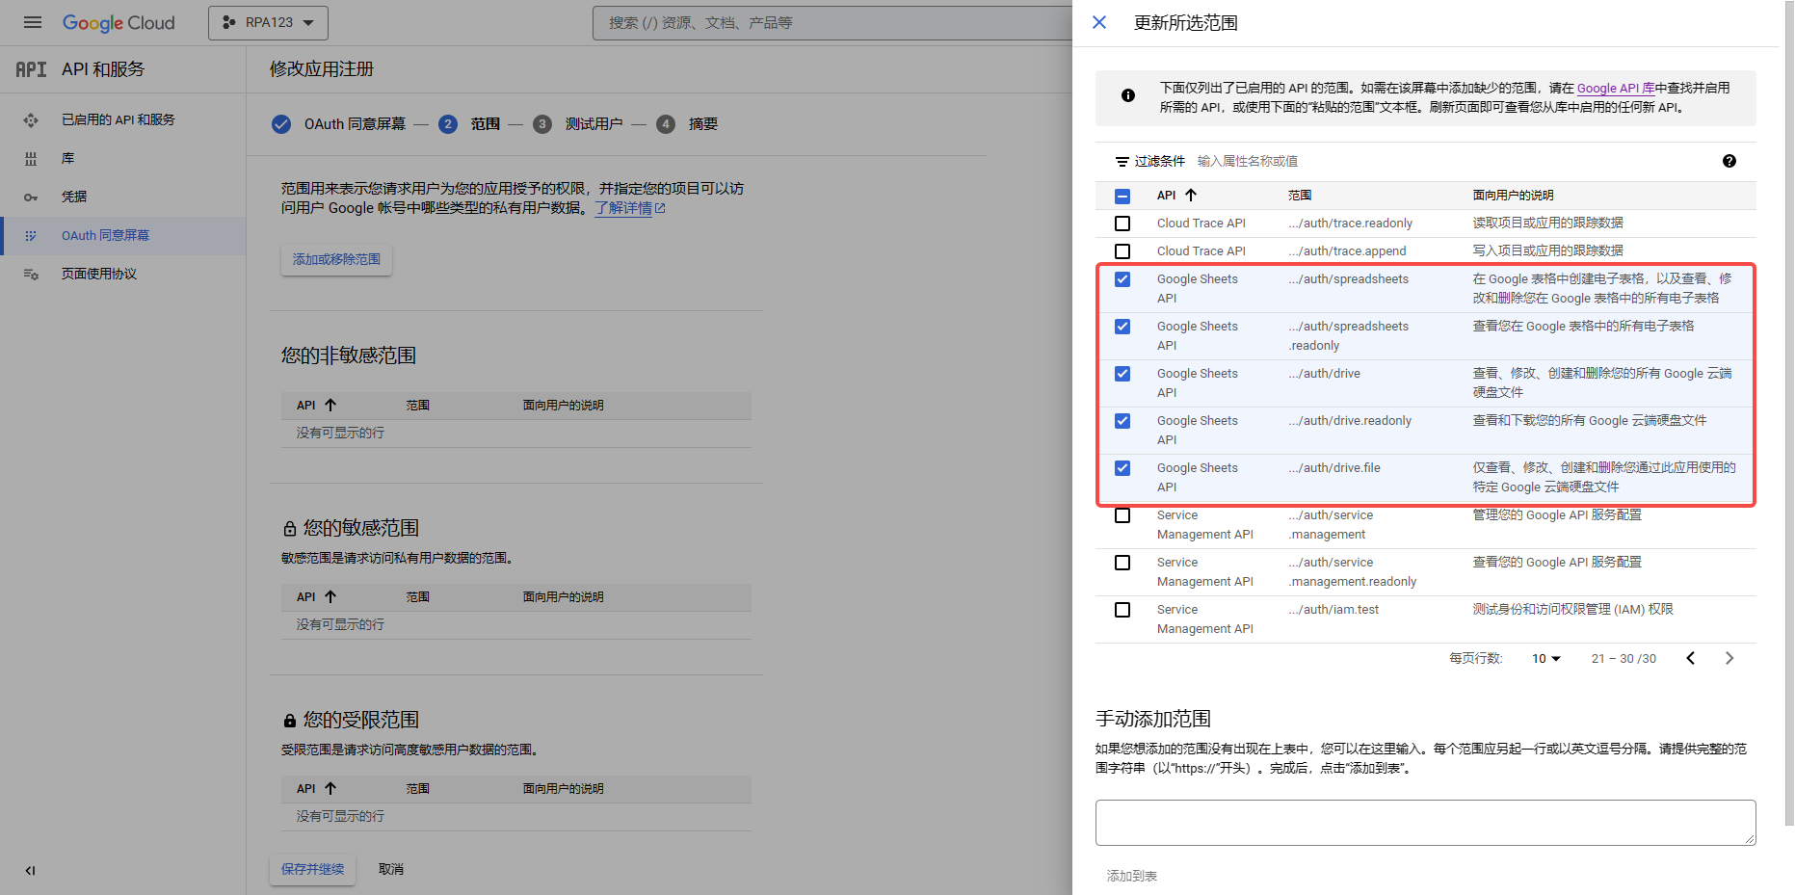Go to the 摘要 step 4
This screenshot has width=1795, height=895.
(687, 124)
